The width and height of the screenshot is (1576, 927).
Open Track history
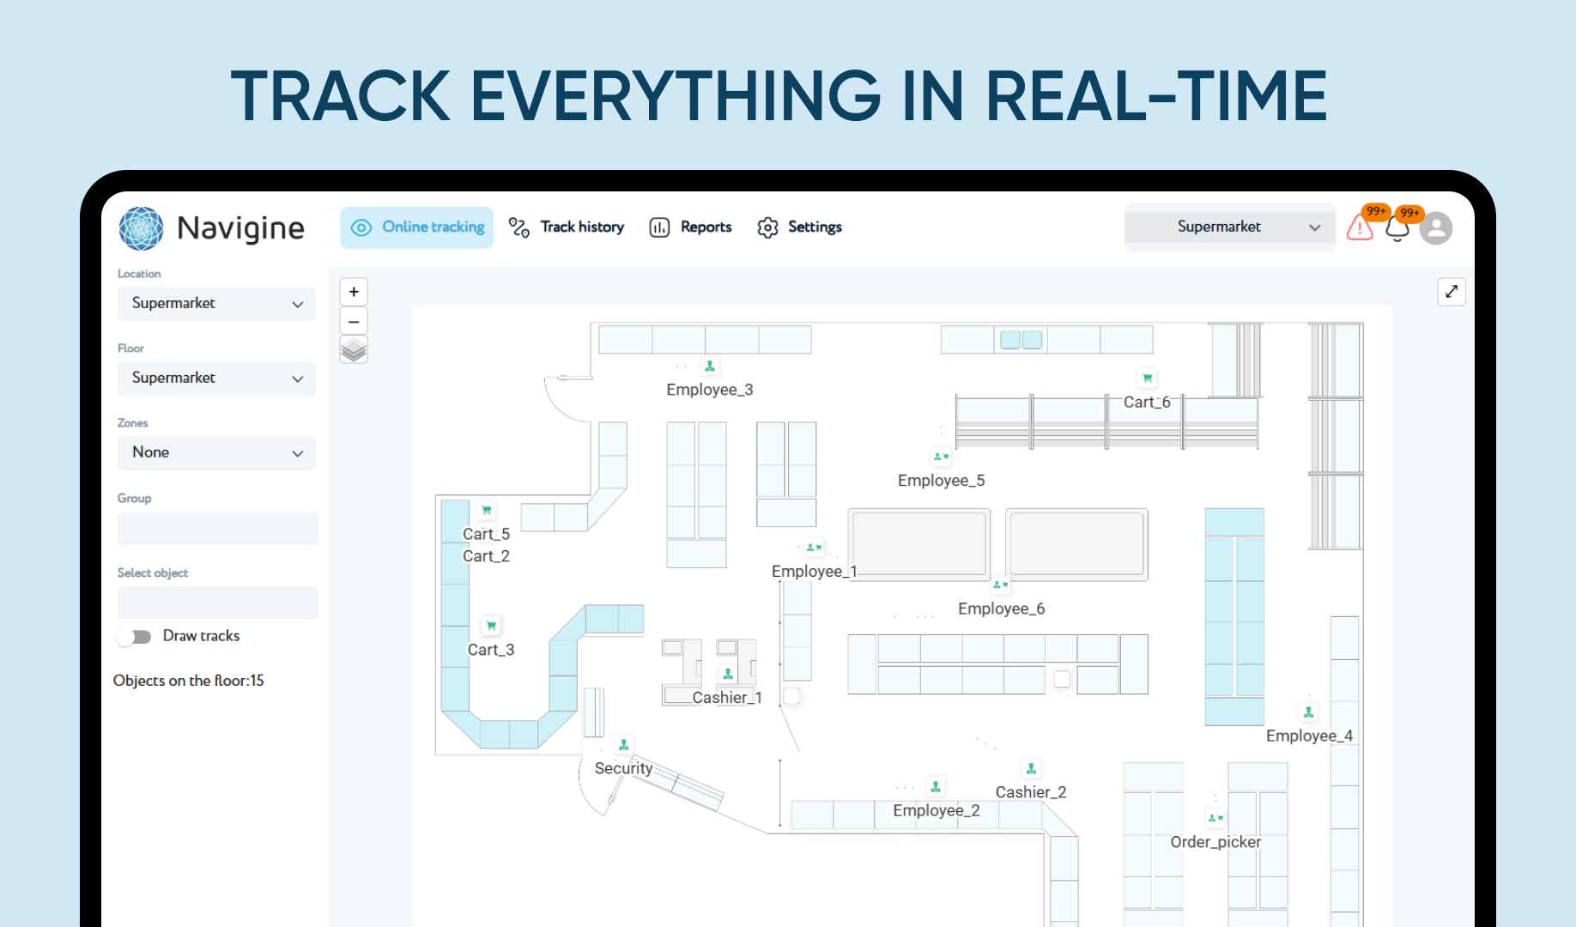(x=567, y=227)
